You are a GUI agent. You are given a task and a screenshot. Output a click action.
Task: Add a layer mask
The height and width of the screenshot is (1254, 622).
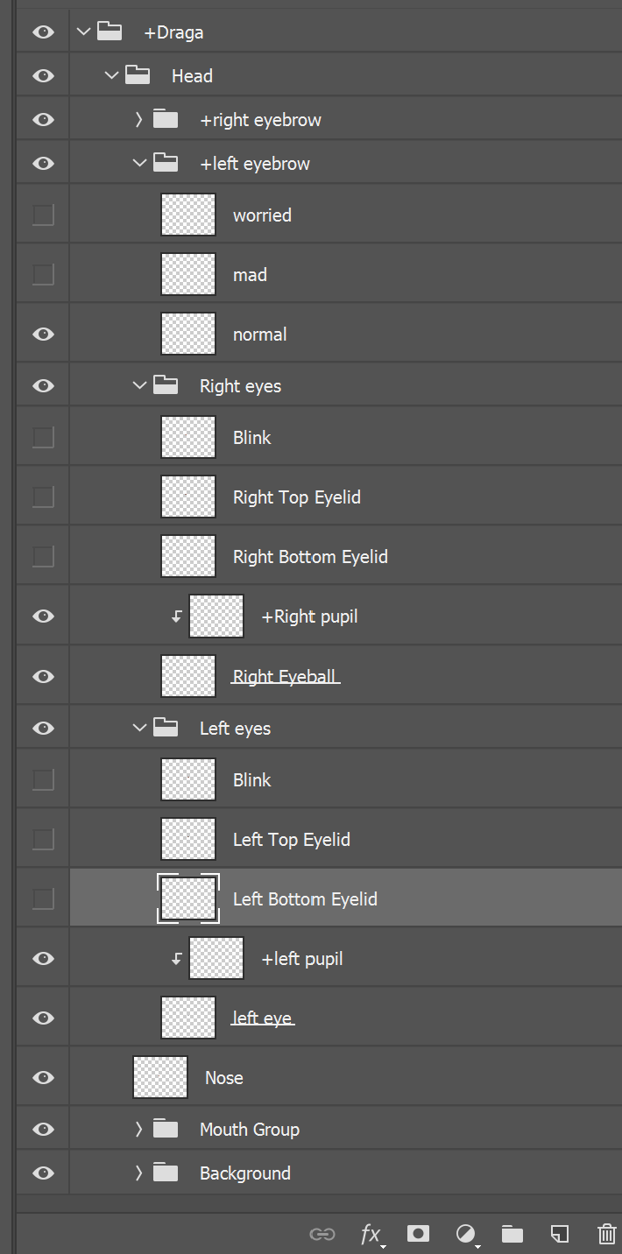tap(419, 1233)
